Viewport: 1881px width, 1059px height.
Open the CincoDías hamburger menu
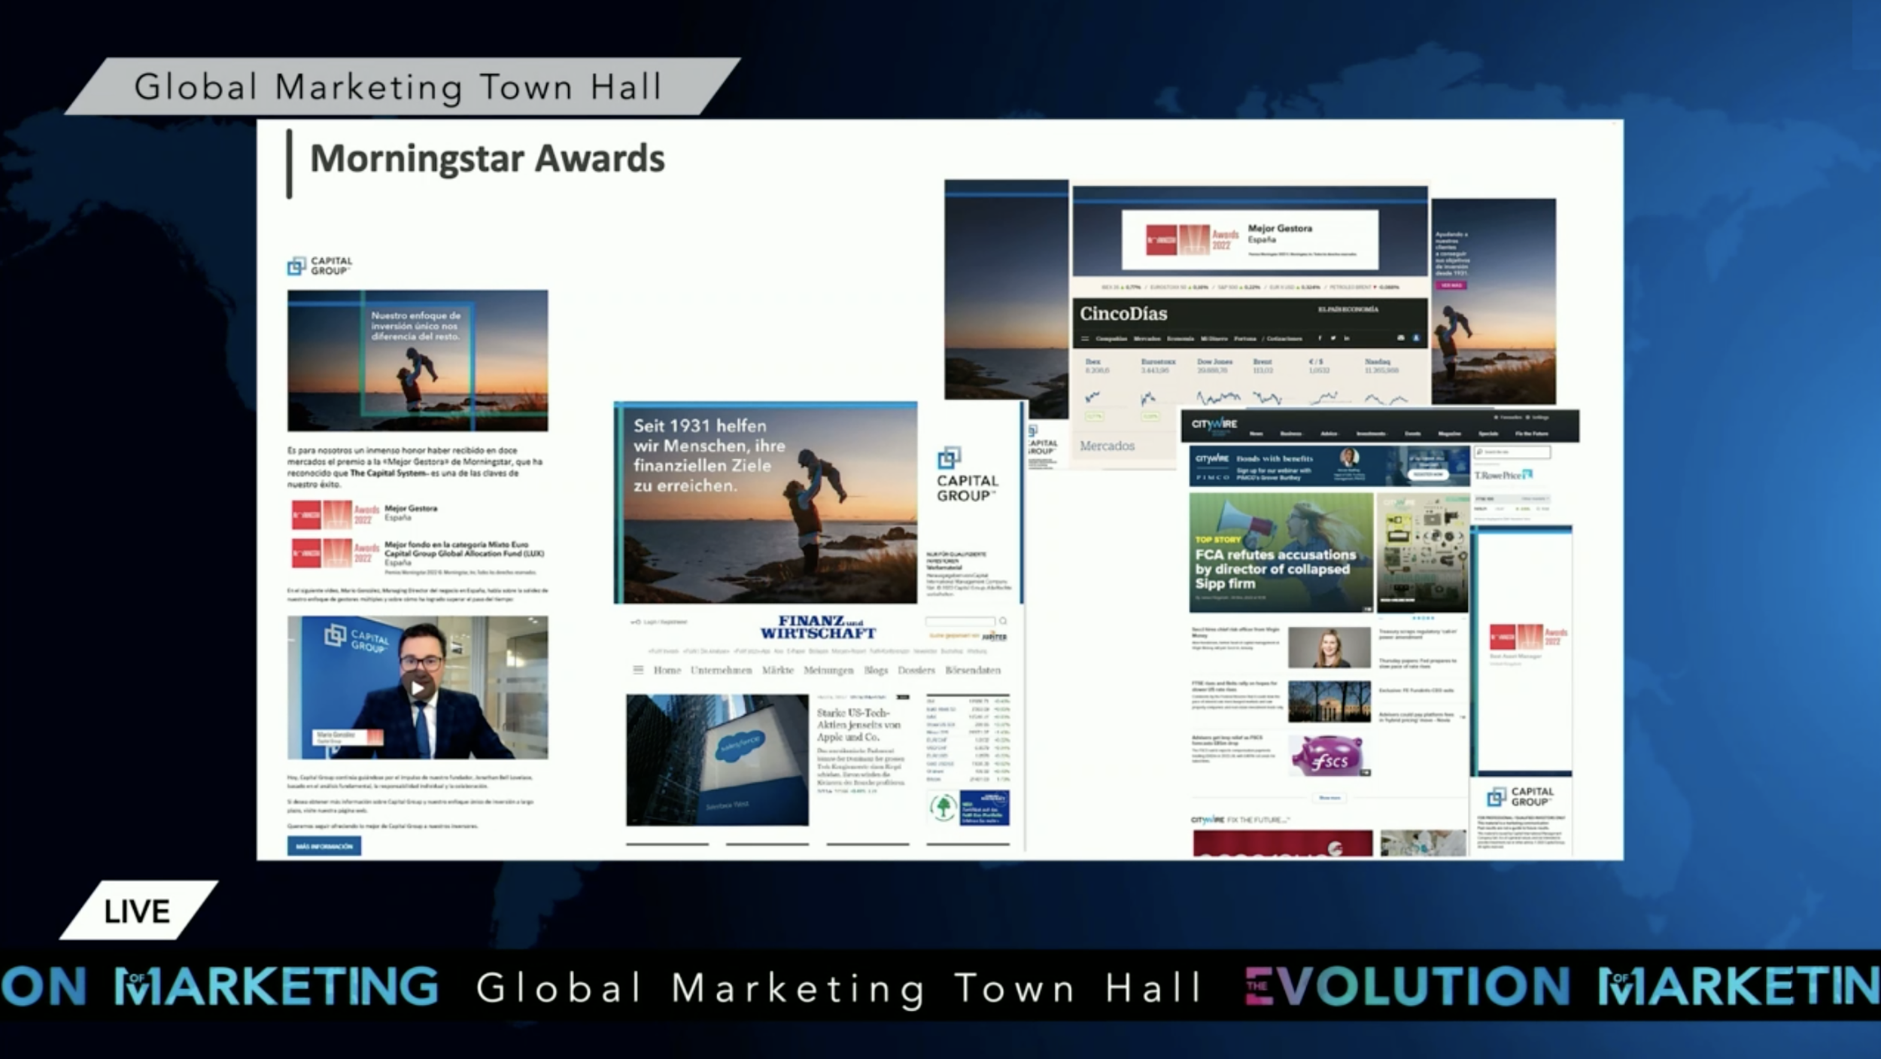click(1085, 339)
